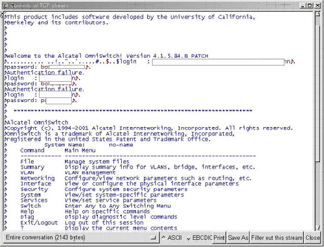Minimize the TCP stream window
This screenshot has width=324, height=247.
point(303,5)
